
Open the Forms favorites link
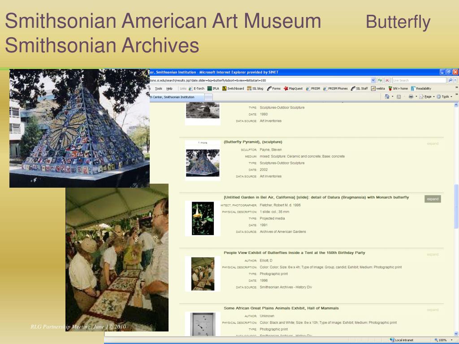[274, 88]
